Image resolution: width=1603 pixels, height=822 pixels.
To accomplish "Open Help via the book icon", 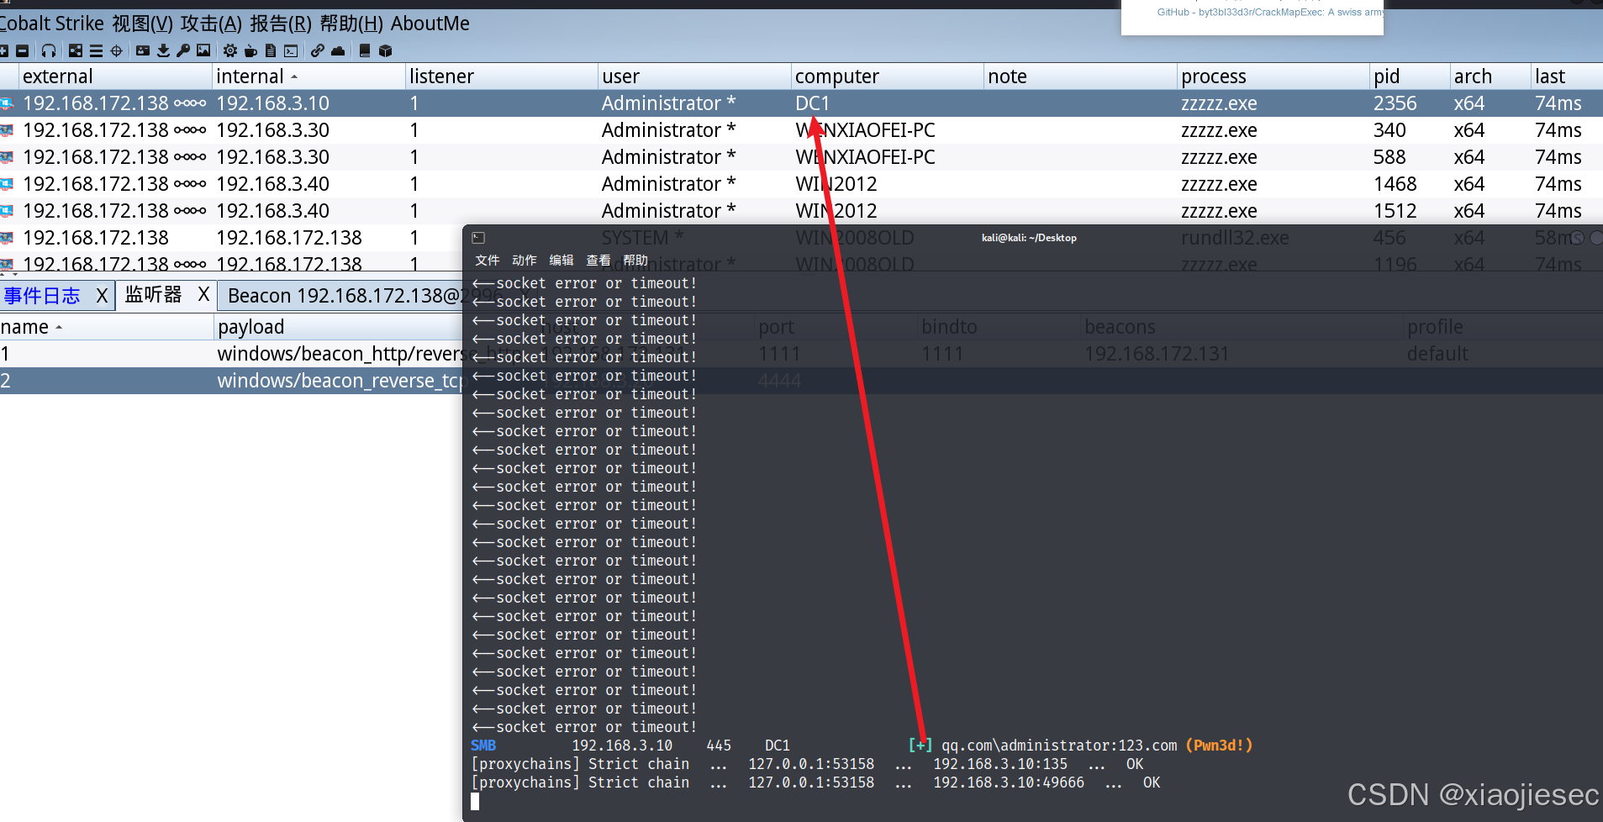I will 365,51.
